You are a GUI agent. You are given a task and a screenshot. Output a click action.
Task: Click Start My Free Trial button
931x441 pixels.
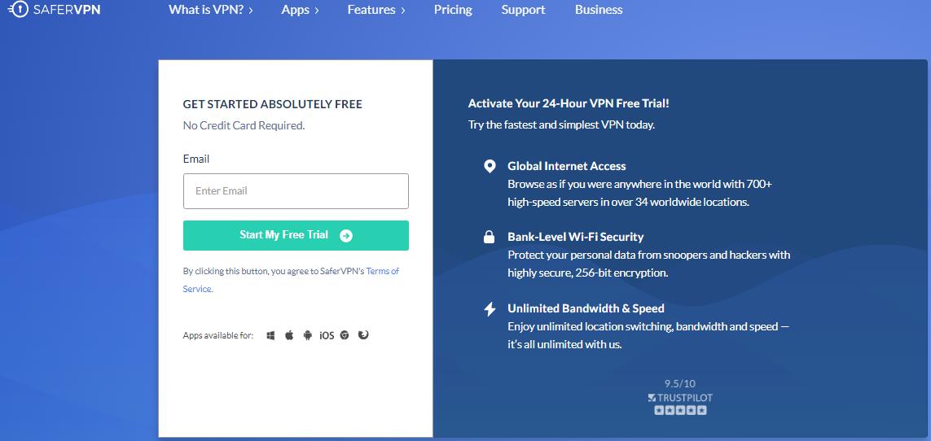(x=296, y=235)
